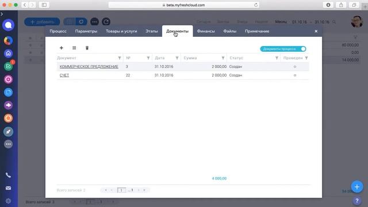
Task: Switch to cycle view in background toolbar
Action: (x=81, y=22)
